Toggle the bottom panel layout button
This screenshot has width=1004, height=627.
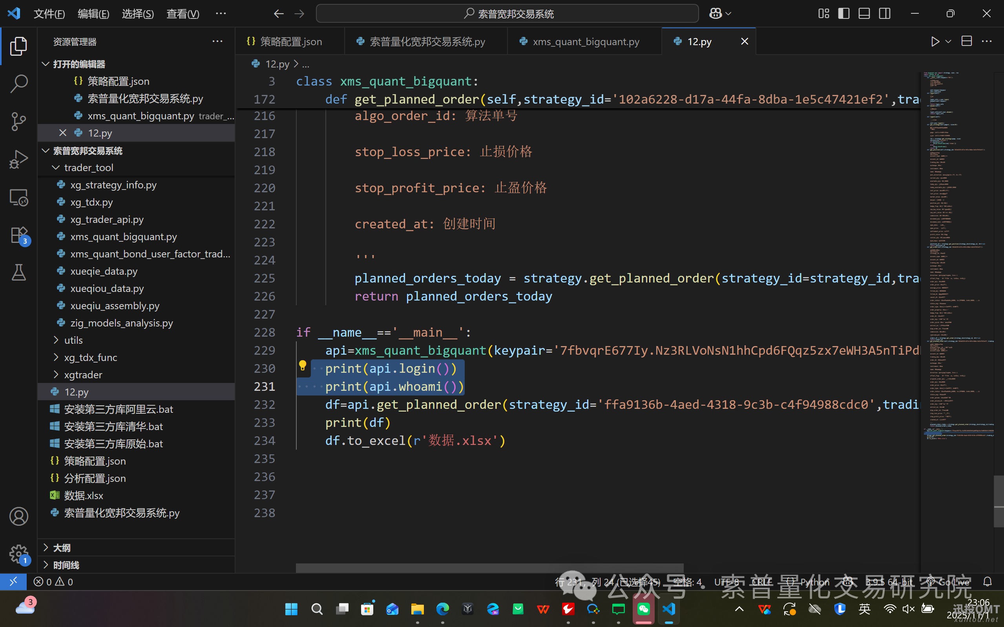(x=864, y=14)
